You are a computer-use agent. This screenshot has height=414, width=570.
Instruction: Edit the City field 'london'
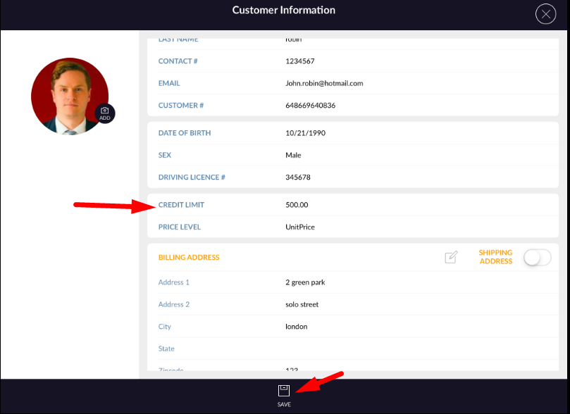coord(296,327)
